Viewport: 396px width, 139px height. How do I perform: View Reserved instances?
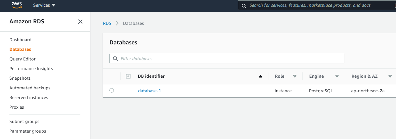(29, 98)
